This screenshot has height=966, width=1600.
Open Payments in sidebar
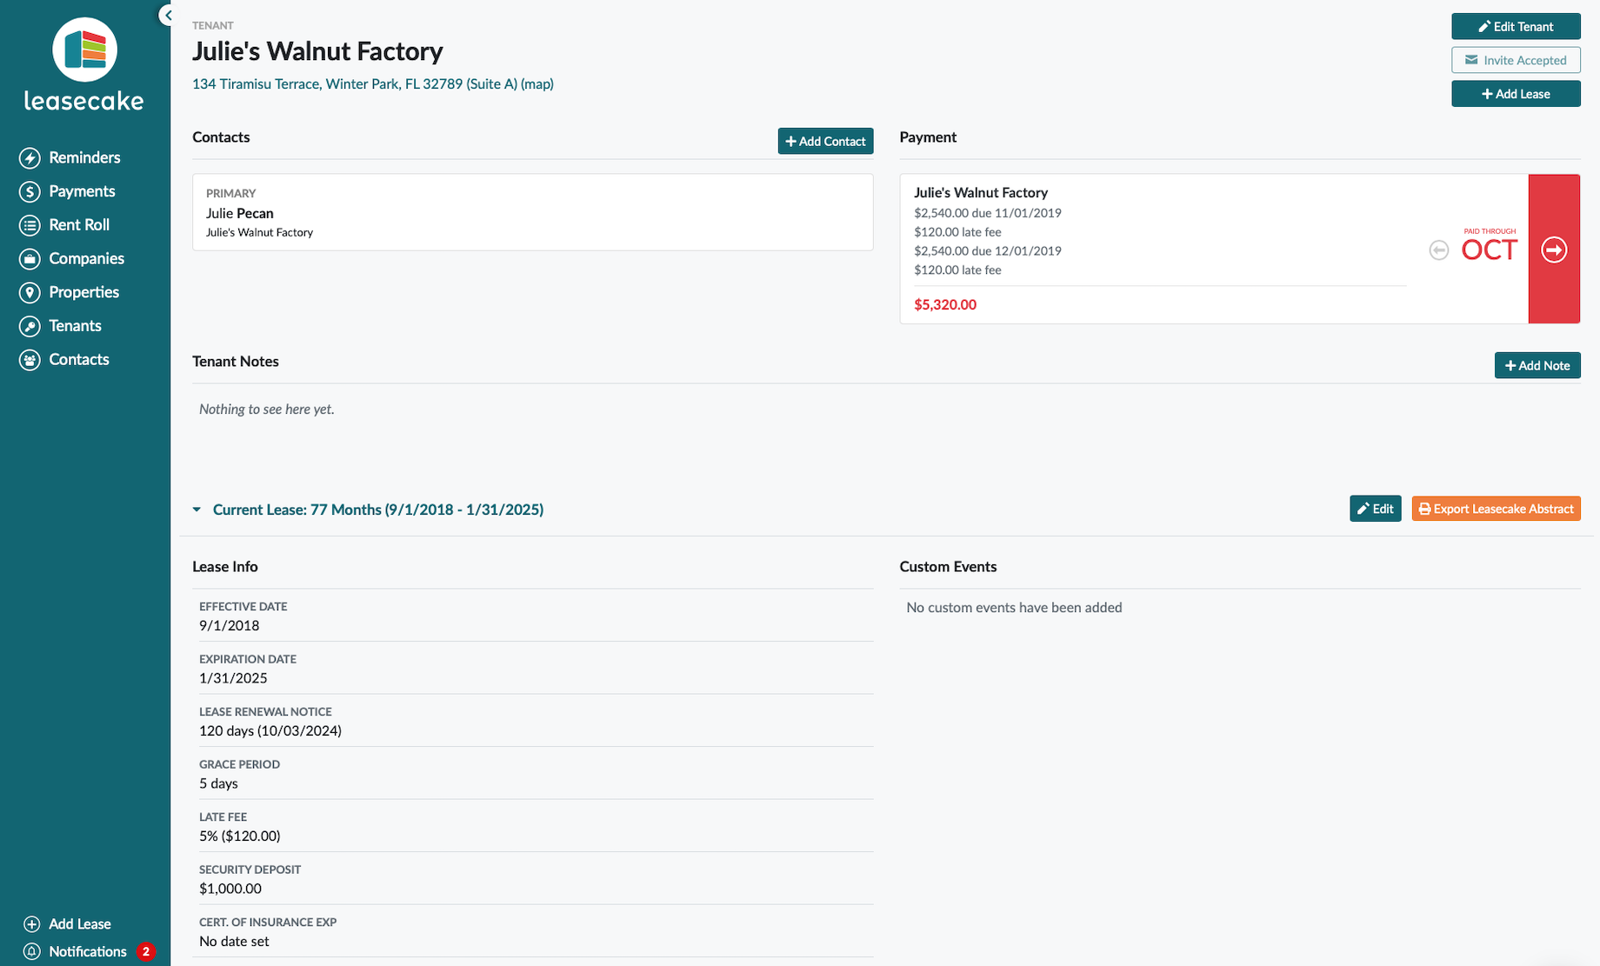82,192
